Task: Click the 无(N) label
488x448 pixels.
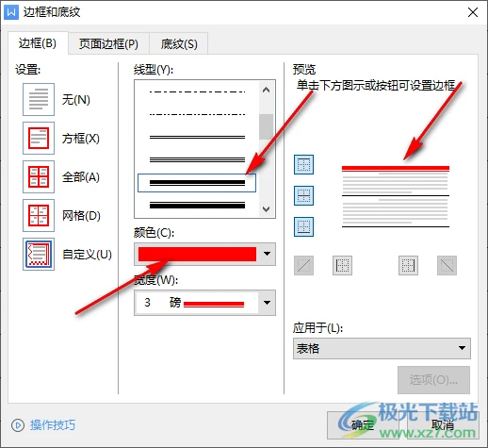Action: pyautogui.click(x=76, y=100)
